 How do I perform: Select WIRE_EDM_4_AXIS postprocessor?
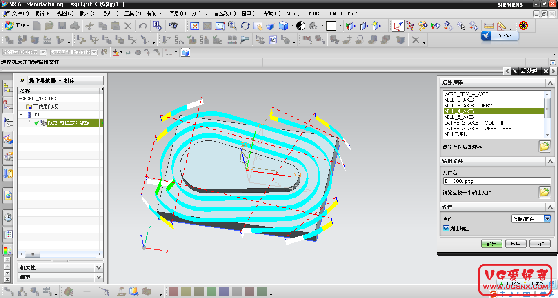494,94
